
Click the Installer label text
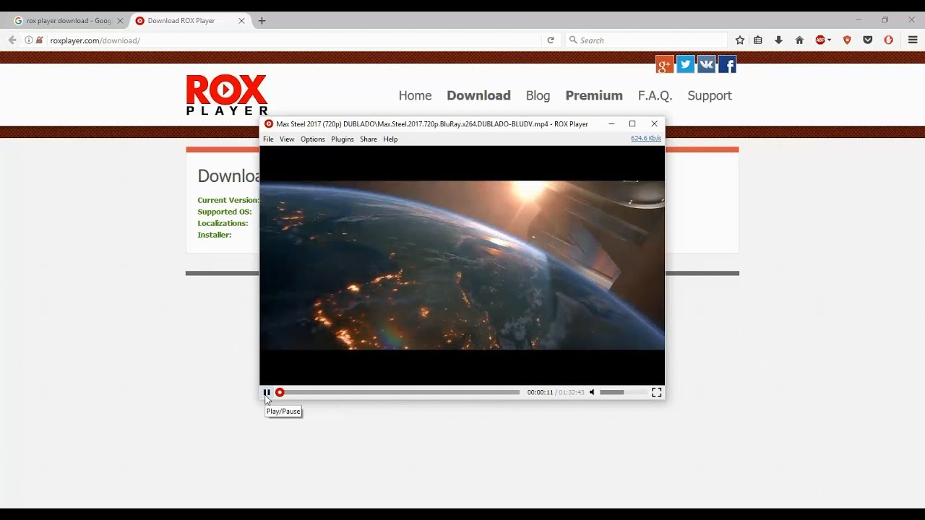215,235
